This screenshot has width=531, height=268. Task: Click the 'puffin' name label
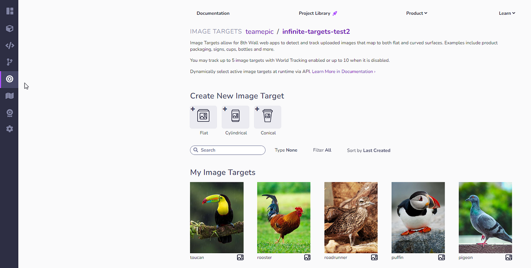[397, 257]
